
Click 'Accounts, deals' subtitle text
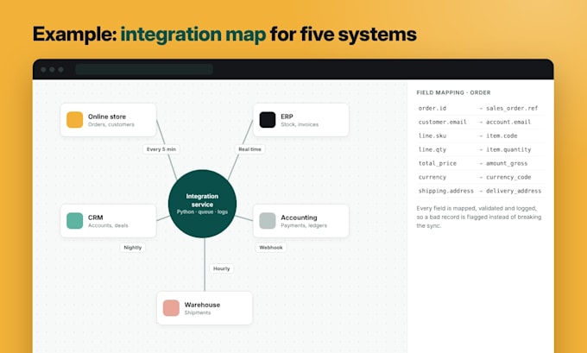coord(108,226)
